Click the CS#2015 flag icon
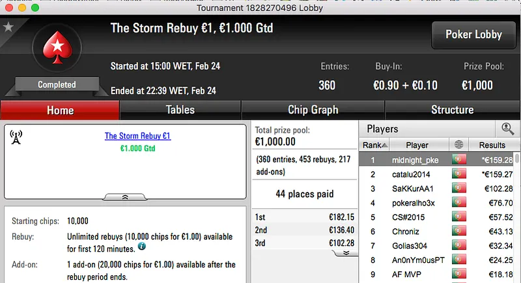 [x=460, y=217]
